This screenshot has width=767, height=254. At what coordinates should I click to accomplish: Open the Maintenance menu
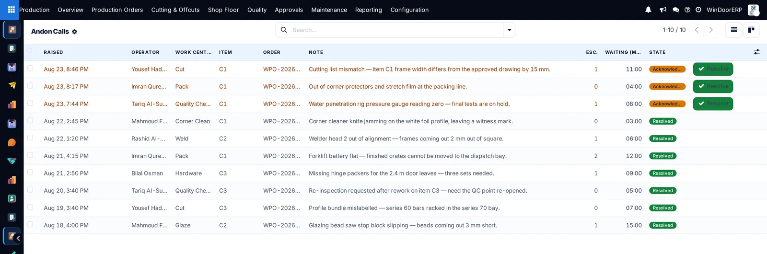pos(329,10)
